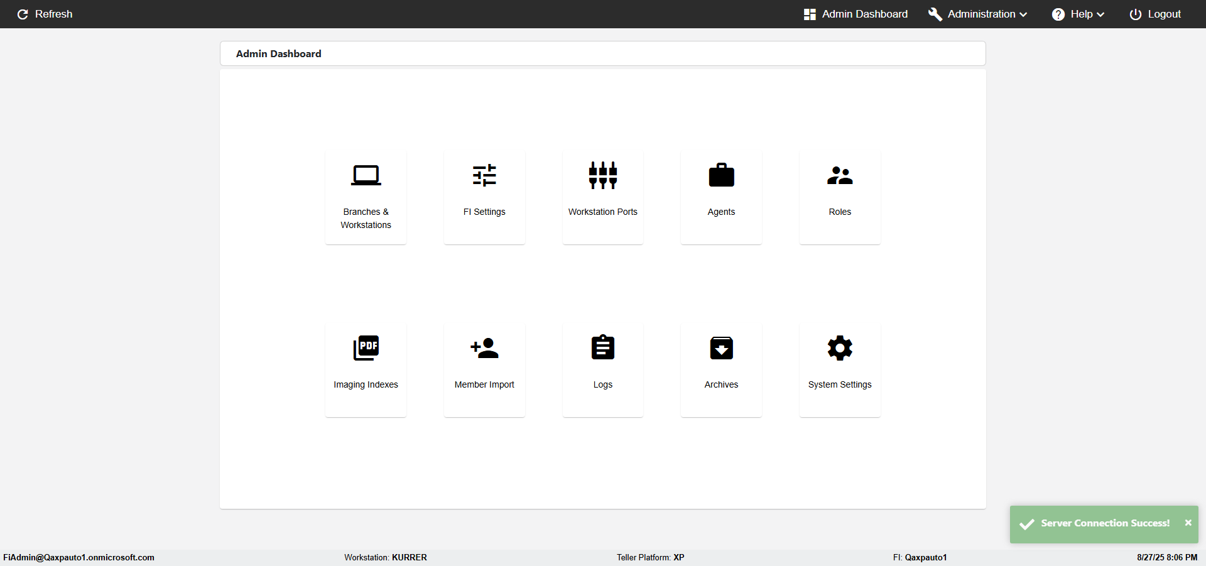Open the Help menu label
1206x566 pixels.
click(x=1082, y=14)
